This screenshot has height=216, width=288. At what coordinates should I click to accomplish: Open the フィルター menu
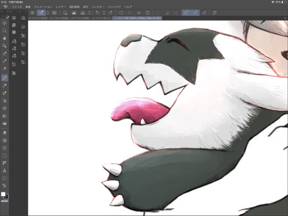(98, 7)
